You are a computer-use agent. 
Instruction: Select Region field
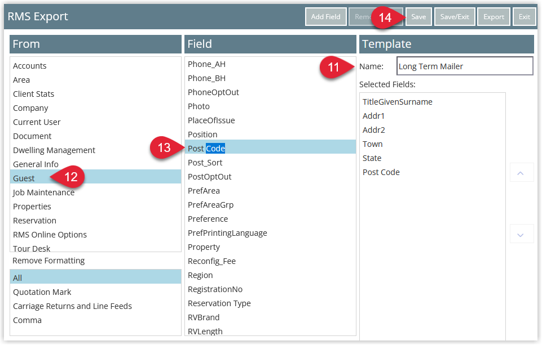point(270,275)
